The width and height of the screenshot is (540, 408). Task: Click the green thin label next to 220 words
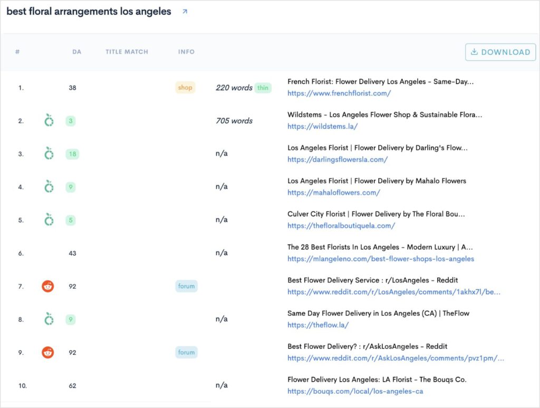pos(263,88)
